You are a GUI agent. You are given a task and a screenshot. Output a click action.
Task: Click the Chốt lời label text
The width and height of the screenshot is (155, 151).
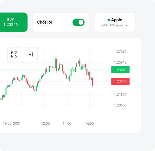pyautogui.click(x=44, y=22)
